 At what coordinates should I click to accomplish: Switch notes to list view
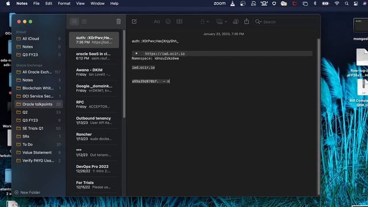(74, 22)
